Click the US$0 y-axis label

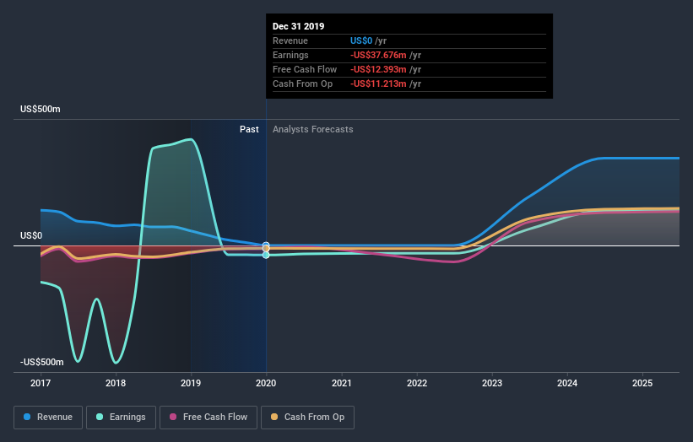(x=31, y=236)
